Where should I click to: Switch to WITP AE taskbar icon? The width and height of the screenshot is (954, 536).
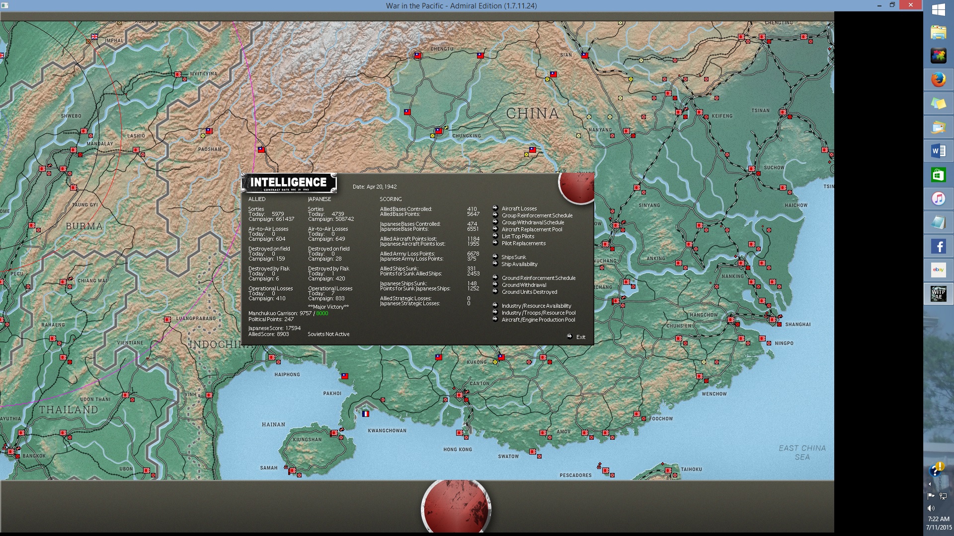tap(938, 294)
